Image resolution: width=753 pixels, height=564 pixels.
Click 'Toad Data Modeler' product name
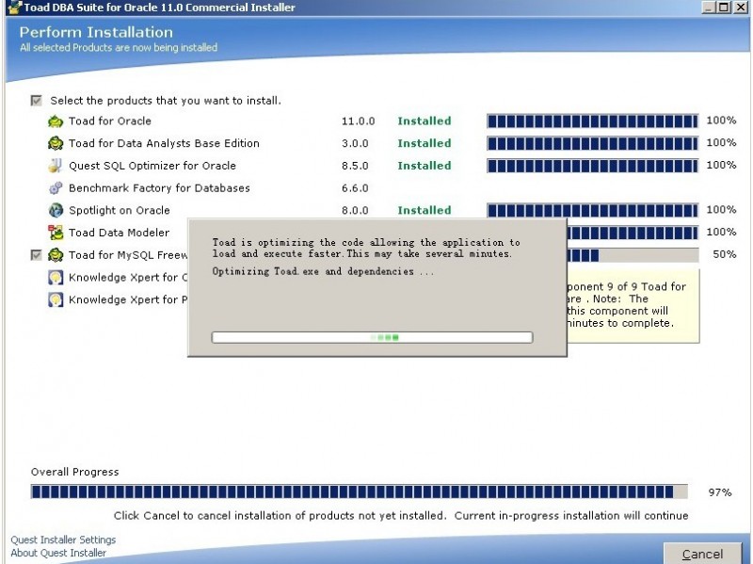(x=120, y=233)
